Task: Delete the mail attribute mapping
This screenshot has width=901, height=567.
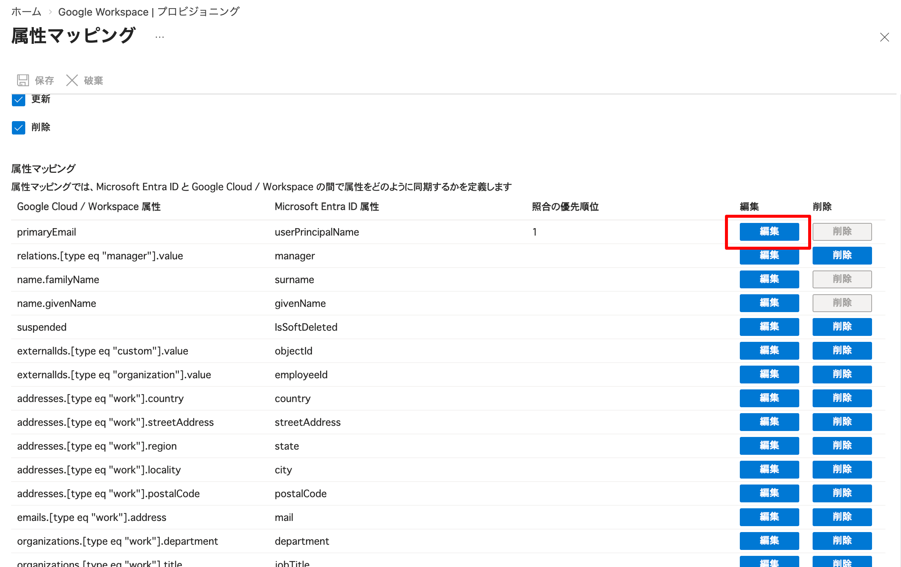Action: click(x=842, y=517)
